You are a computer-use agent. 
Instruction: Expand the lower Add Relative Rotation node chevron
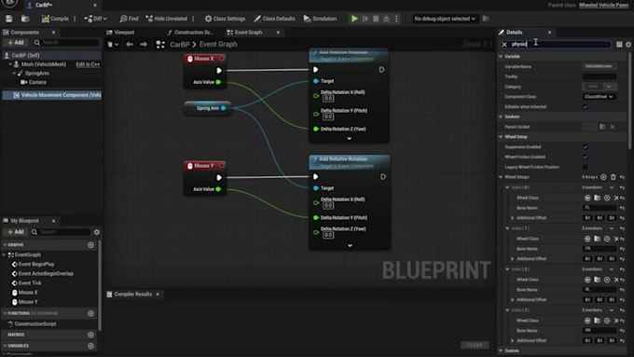click(x=350, y=245)
